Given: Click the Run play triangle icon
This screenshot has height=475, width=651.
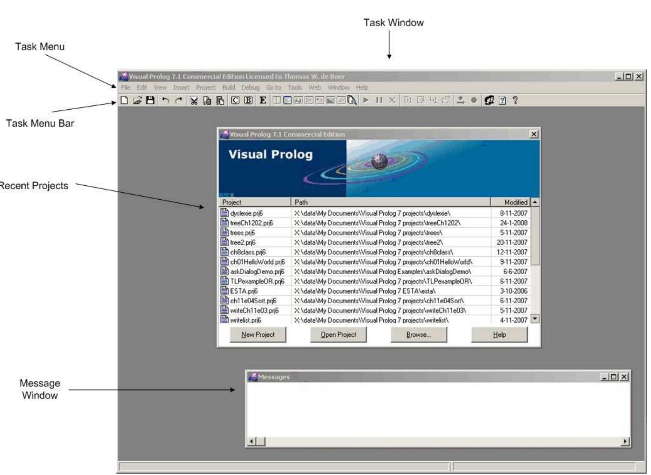Looking at the screenshot, I should [366, 100].
